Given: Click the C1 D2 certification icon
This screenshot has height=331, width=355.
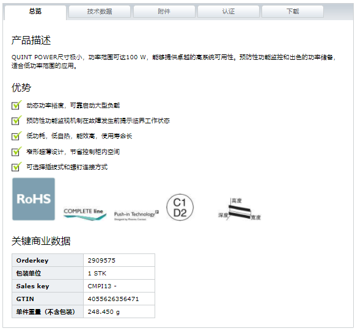Looking at the screenshot, I should pos(180,207).
